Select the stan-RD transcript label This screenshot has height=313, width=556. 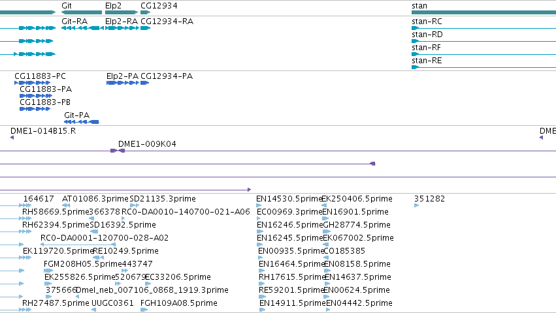click(427, 35)
